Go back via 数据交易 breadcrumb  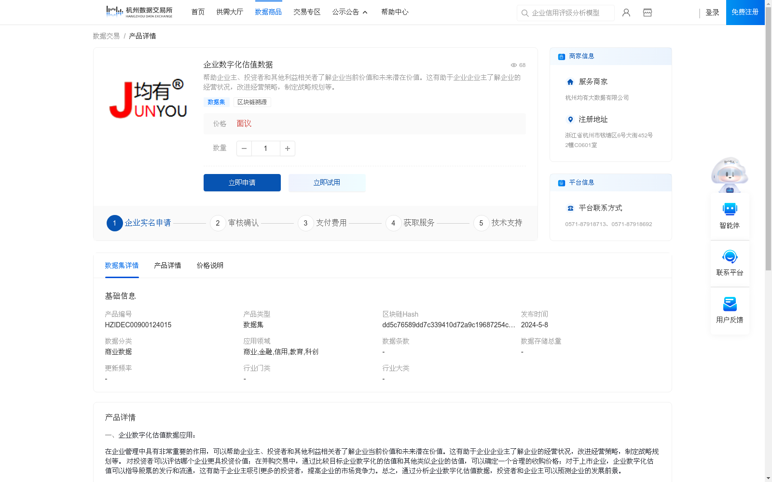[106, 36]
